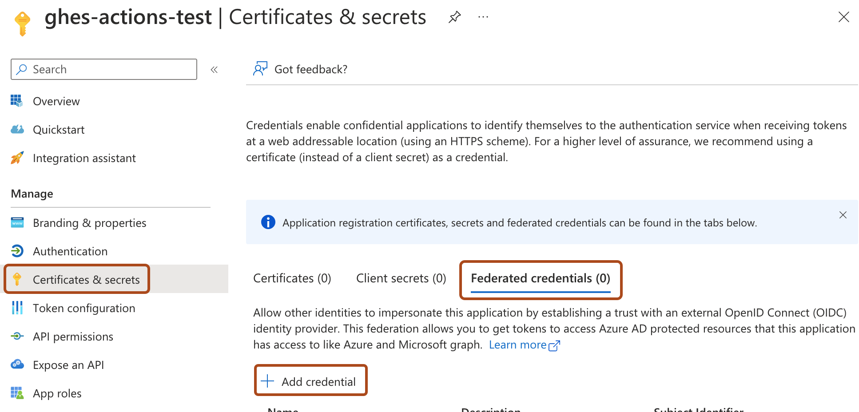This screenshot has height=412, width=859.
Task: Select the Authentication sidebar icon
Action: tap(17, 251)
